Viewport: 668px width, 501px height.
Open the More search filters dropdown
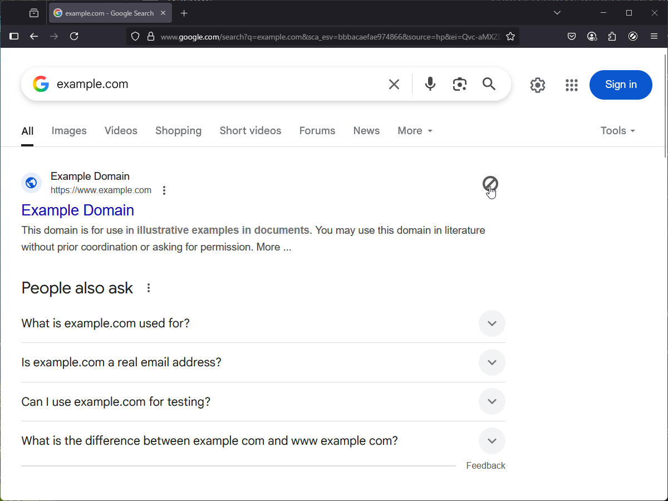pyautogui.click(x=415, y=131)
